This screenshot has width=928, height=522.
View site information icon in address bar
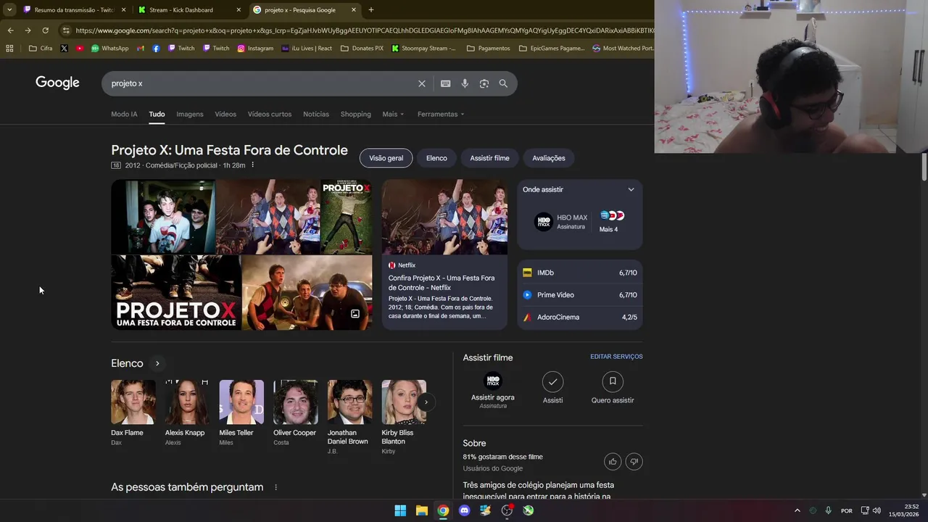point(66,30)
